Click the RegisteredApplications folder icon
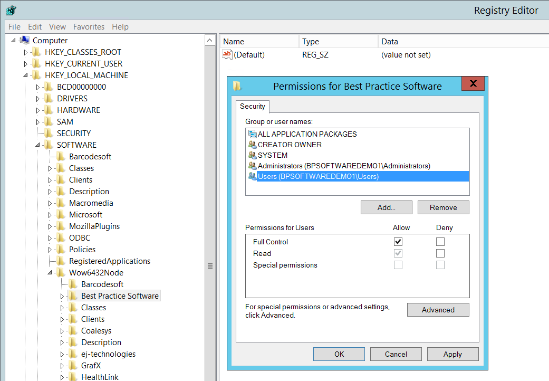Screen dimensions: 549x381 tap(61, 261)
